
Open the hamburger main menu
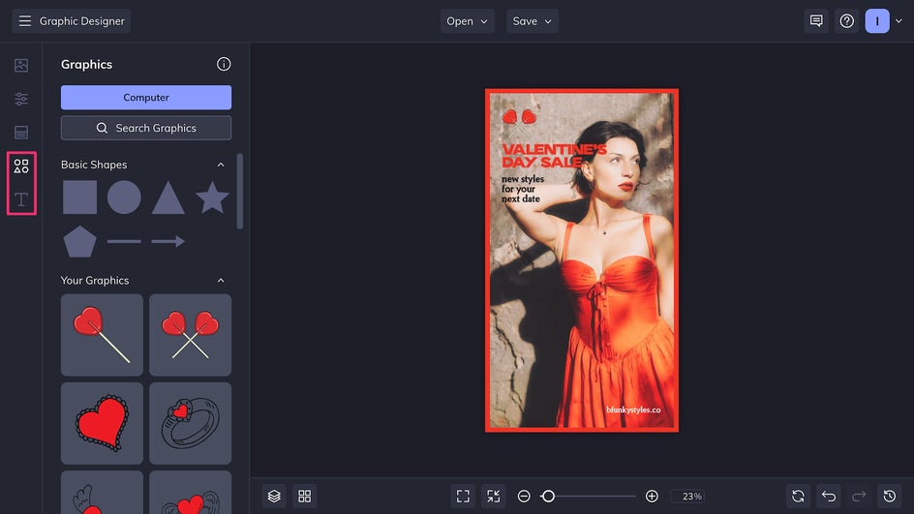(24, 21)
